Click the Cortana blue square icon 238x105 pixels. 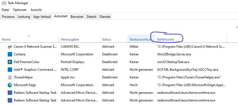tap(10, 54)
